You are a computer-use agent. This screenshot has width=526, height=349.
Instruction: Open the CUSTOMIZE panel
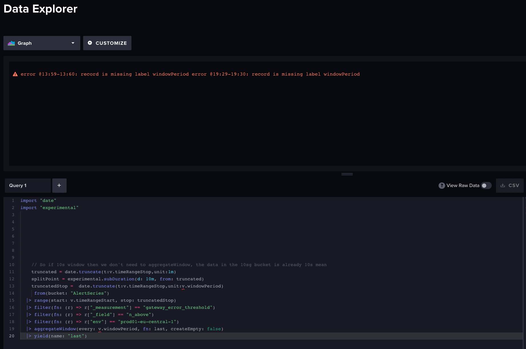click(x=107, y=43)
